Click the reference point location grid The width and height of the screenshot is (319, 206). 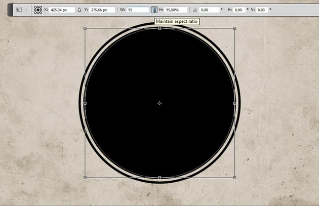click(x=38, y=10)
